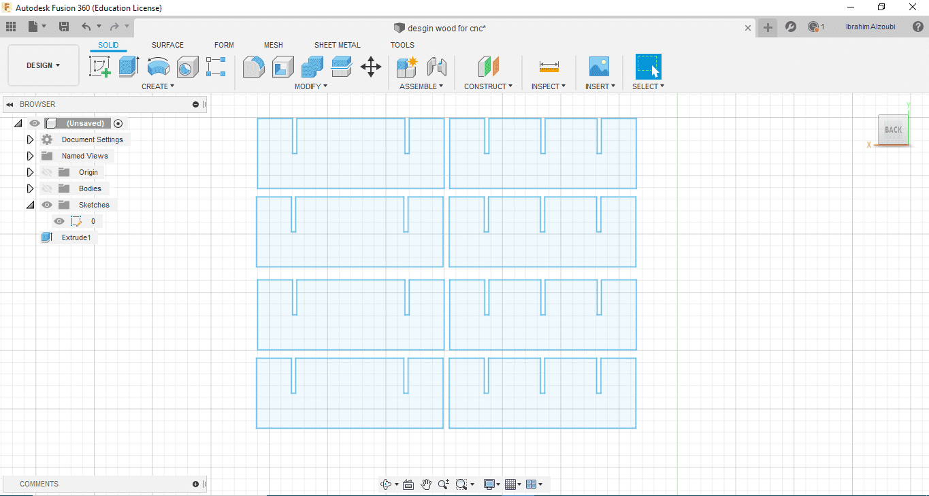The width and height of the screenshot is (929, 496).
Task: Click the Orbit navigation tool
Action: (x=387, y=484)
